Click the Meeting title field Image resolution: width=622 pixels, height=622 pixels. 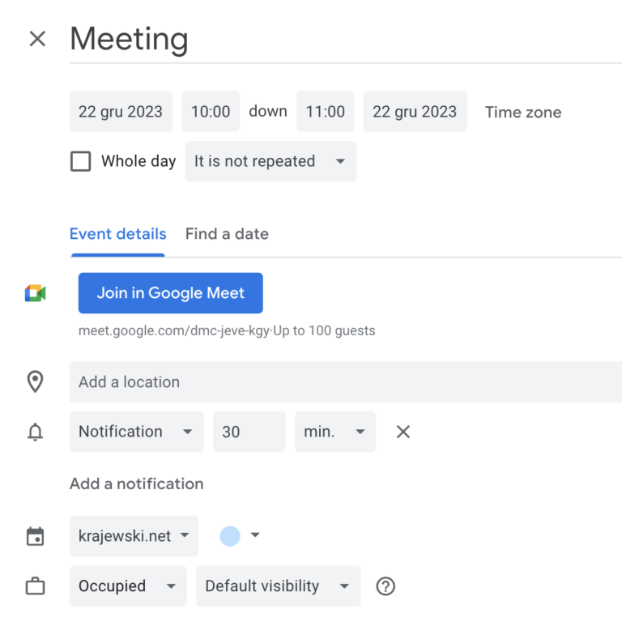(346, 40)
